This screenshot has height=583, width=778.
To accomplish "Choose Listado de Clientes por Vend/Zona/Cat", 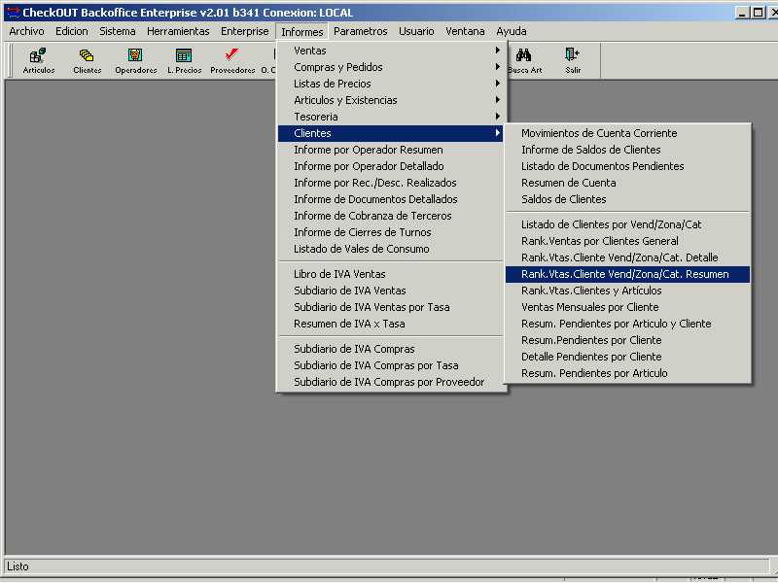I will click(627, 224).
